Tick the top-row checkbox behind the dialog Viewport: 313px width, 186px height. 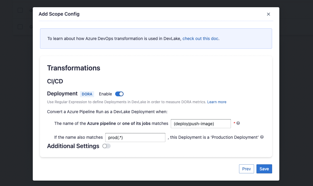tap(20, 10)
